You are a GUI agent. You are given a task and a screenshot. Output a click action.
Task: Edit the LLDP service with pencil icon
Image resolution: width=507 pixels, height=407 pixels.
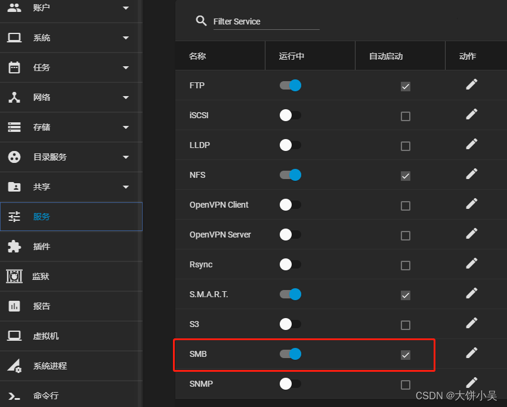471,144
